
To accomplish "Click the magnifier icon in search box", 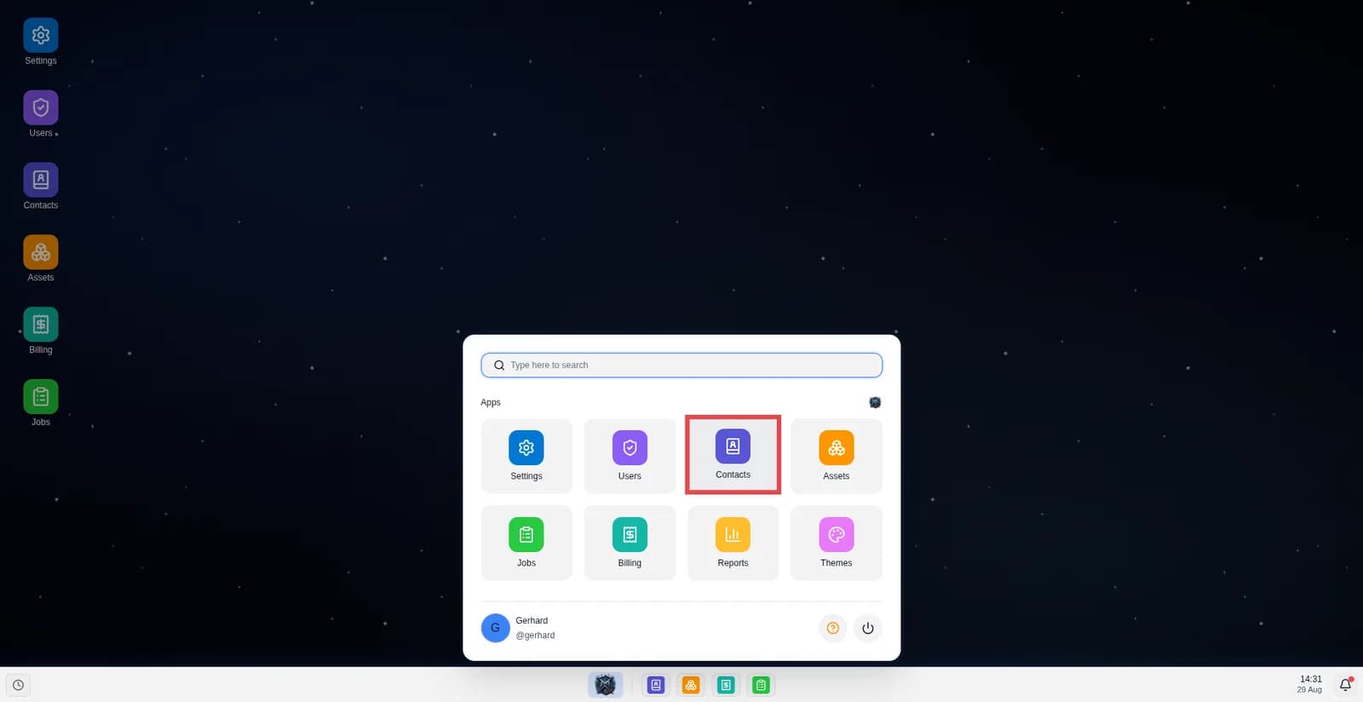I will pyautogui.click(x=499, y=365).
